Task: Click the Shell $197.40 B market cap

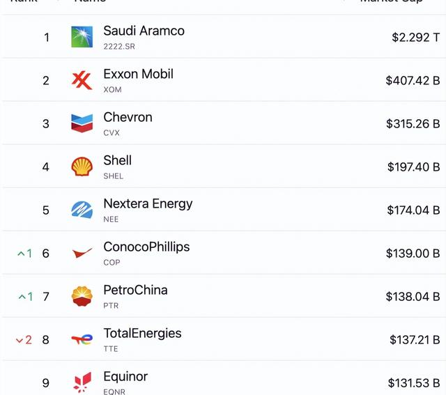Action: coord(413,167)
